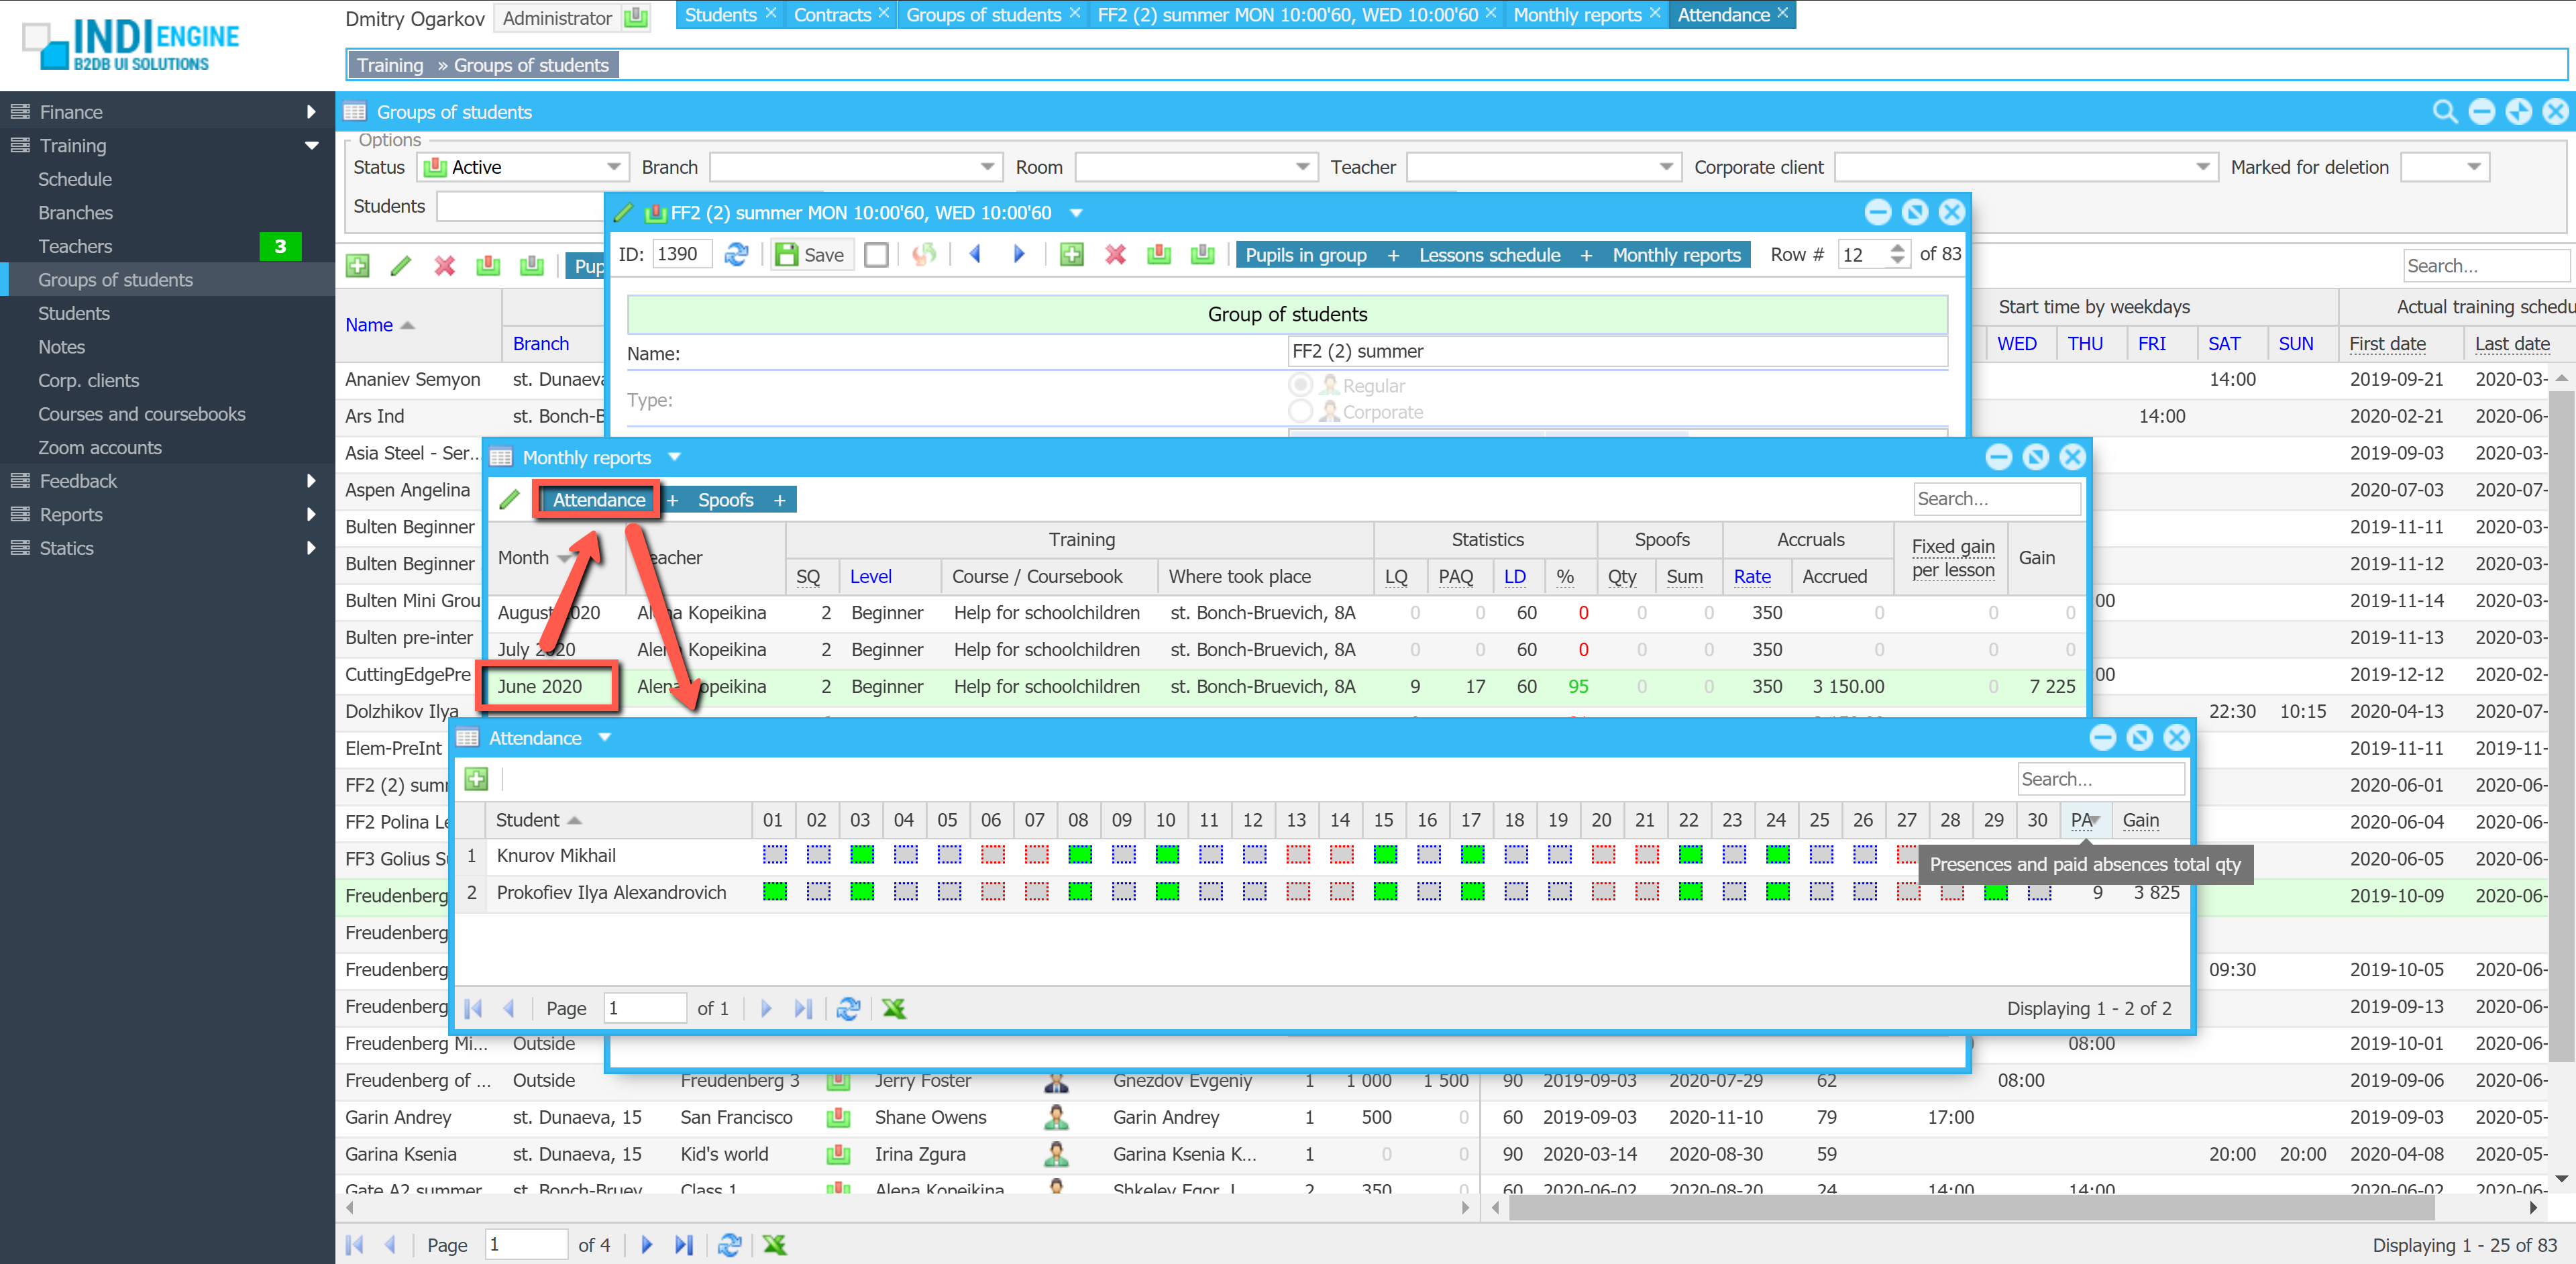The width and height of the screenshot is (2576, 1264).
Task: Click the pencil edit icon in Monthly reports
Action: click(x=509, y=499)
